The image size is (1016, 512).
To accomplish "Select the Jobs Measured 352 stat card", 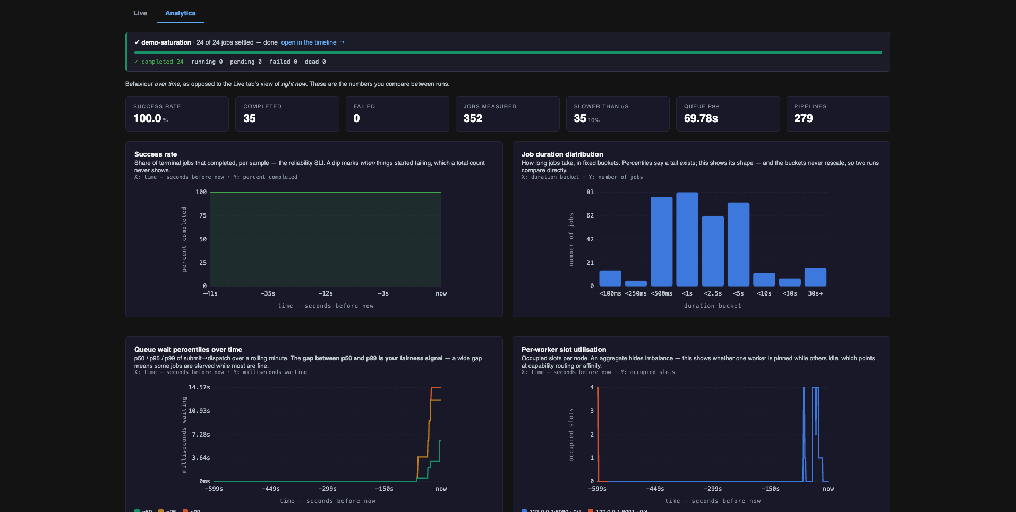I will pyautogui.click(x=508, y=114).
